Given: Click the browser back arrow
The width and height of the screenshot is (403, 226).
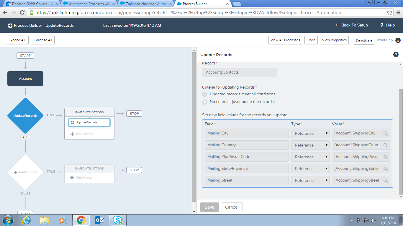Looking at the screenshot, I should point(5,13).
